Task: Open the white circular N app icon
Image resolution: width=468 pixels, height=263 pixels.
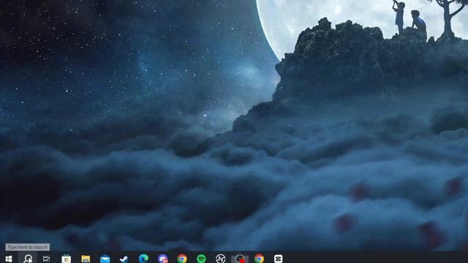Action: pyautogui.click(x=221, y=259)
